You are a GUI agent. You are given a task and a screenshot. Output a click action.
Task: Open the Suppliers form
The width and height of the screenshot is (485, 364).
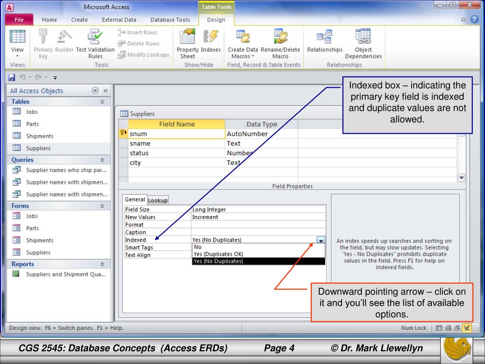coord(59,252)
